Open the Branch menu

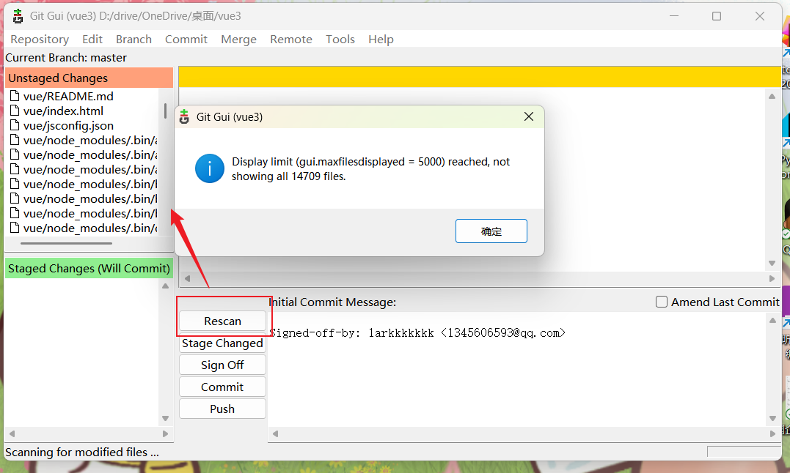click(134, 40)
